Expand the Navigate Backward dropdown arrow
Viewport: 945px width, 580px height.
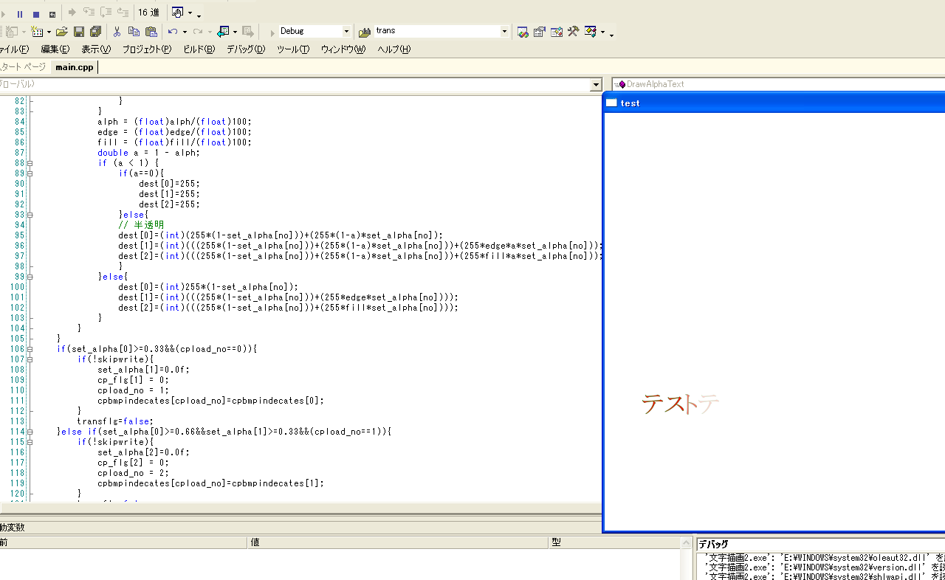(x=235, y=32)
